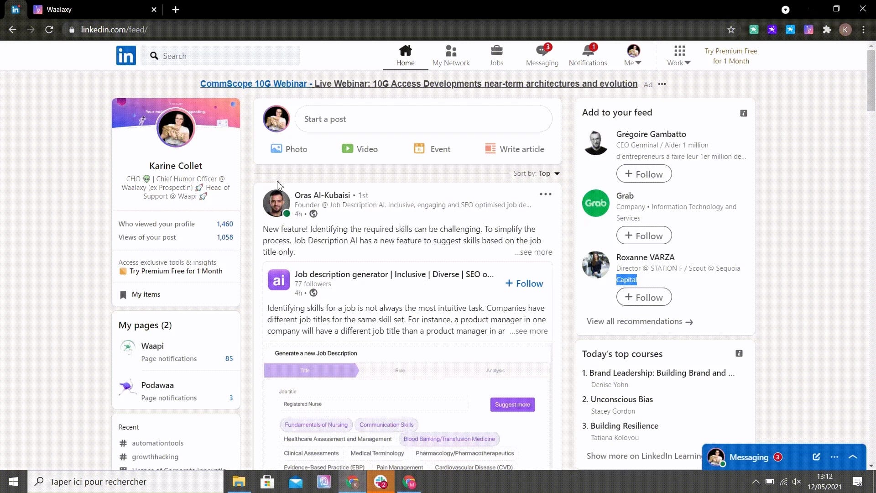Viewport: 876px width, 493px height.
Task: Open Chrome menu three dots
Action: point(863,30)
